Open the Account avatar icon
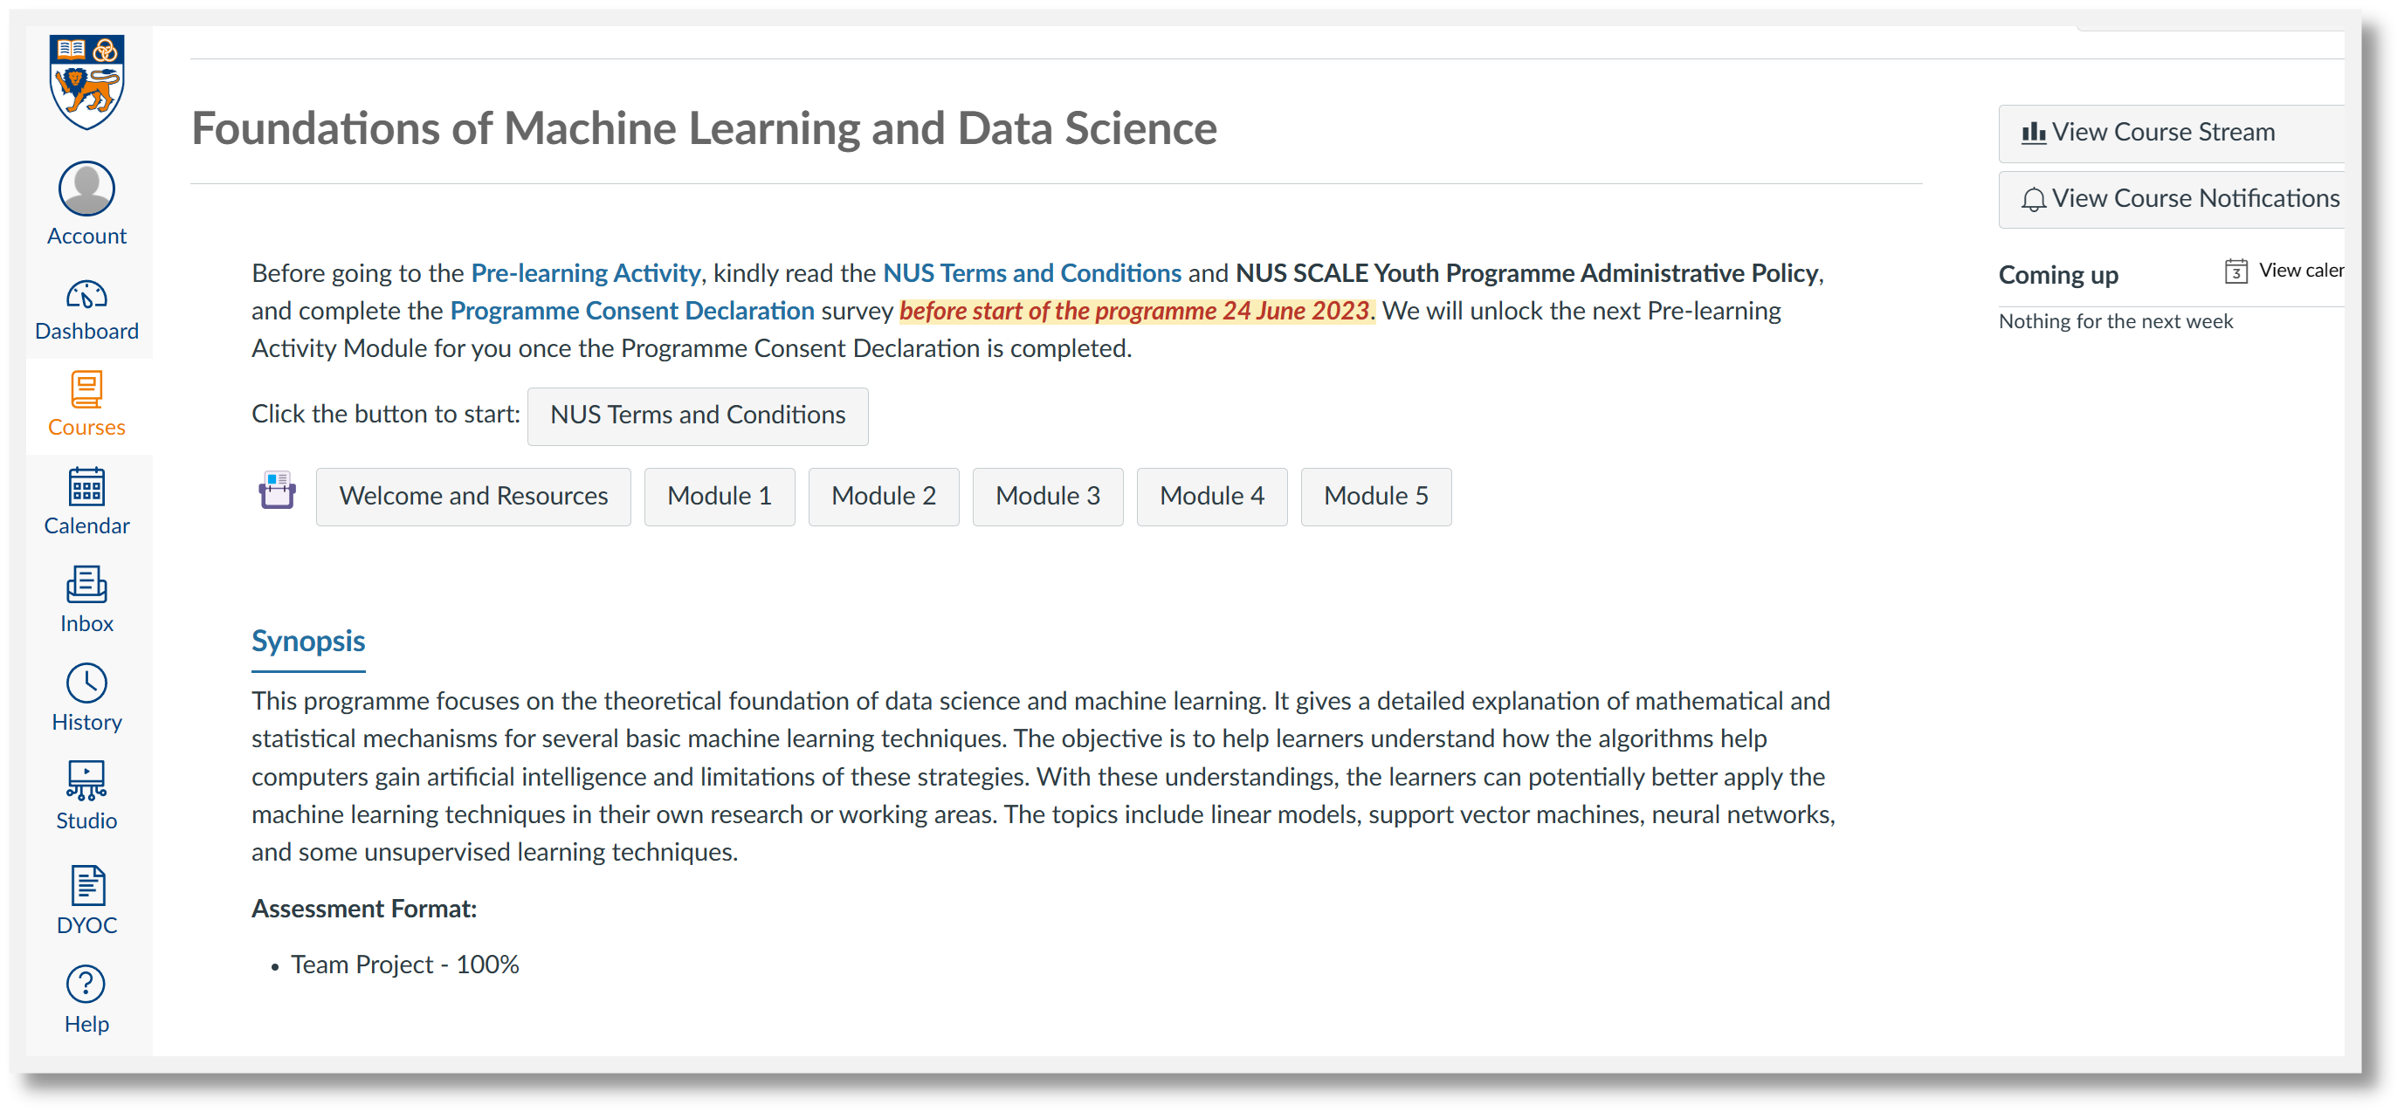Viewport: 2404px width, 1119px height. point(86,189)
